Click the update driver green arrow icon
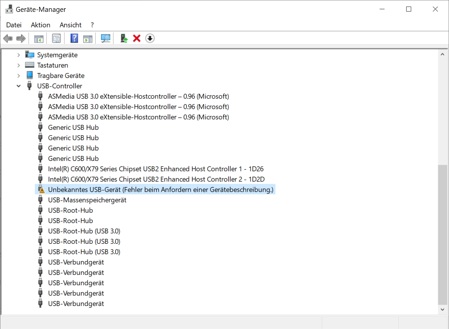The height and width of the screenshot is (329, 449). pyautogui.click(x=124, y=38)
